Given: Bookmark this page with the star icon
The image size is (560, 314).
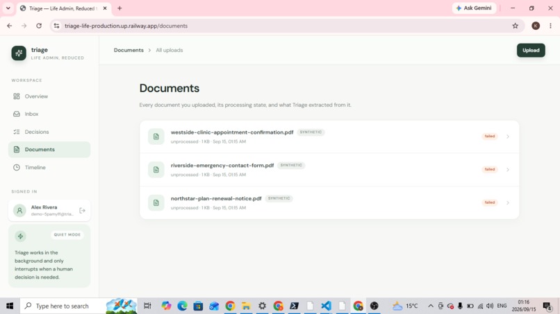Looking at the screenshot, I should [515, 26].
